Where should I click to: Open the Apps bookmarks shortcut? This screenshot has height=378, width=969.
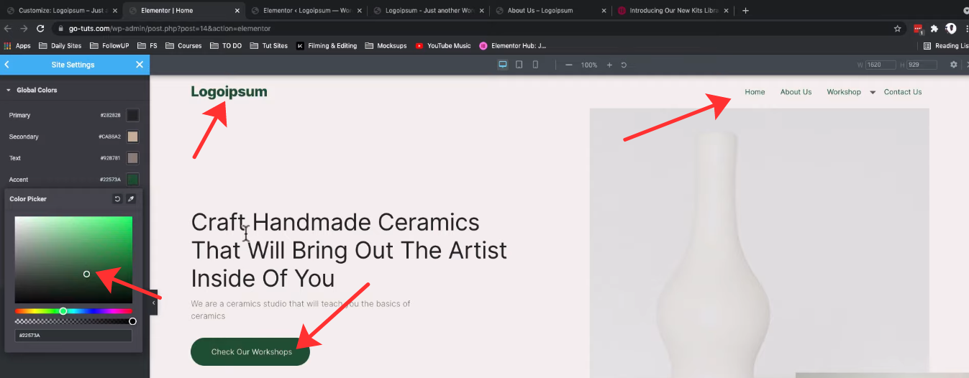17,46
